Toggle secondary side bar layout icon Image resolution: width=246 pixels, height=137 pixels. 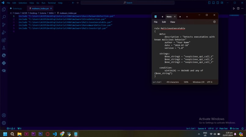(218, 3)
